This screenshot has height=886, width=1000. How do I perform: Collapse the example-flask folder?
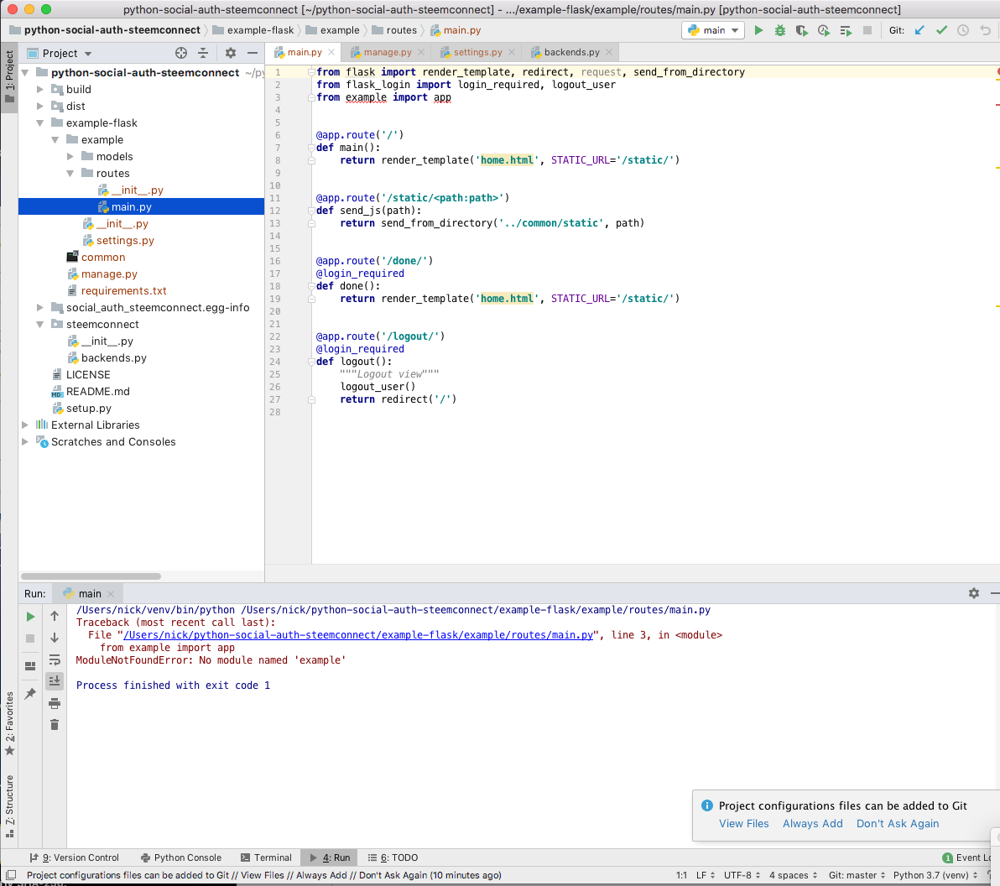39,122
